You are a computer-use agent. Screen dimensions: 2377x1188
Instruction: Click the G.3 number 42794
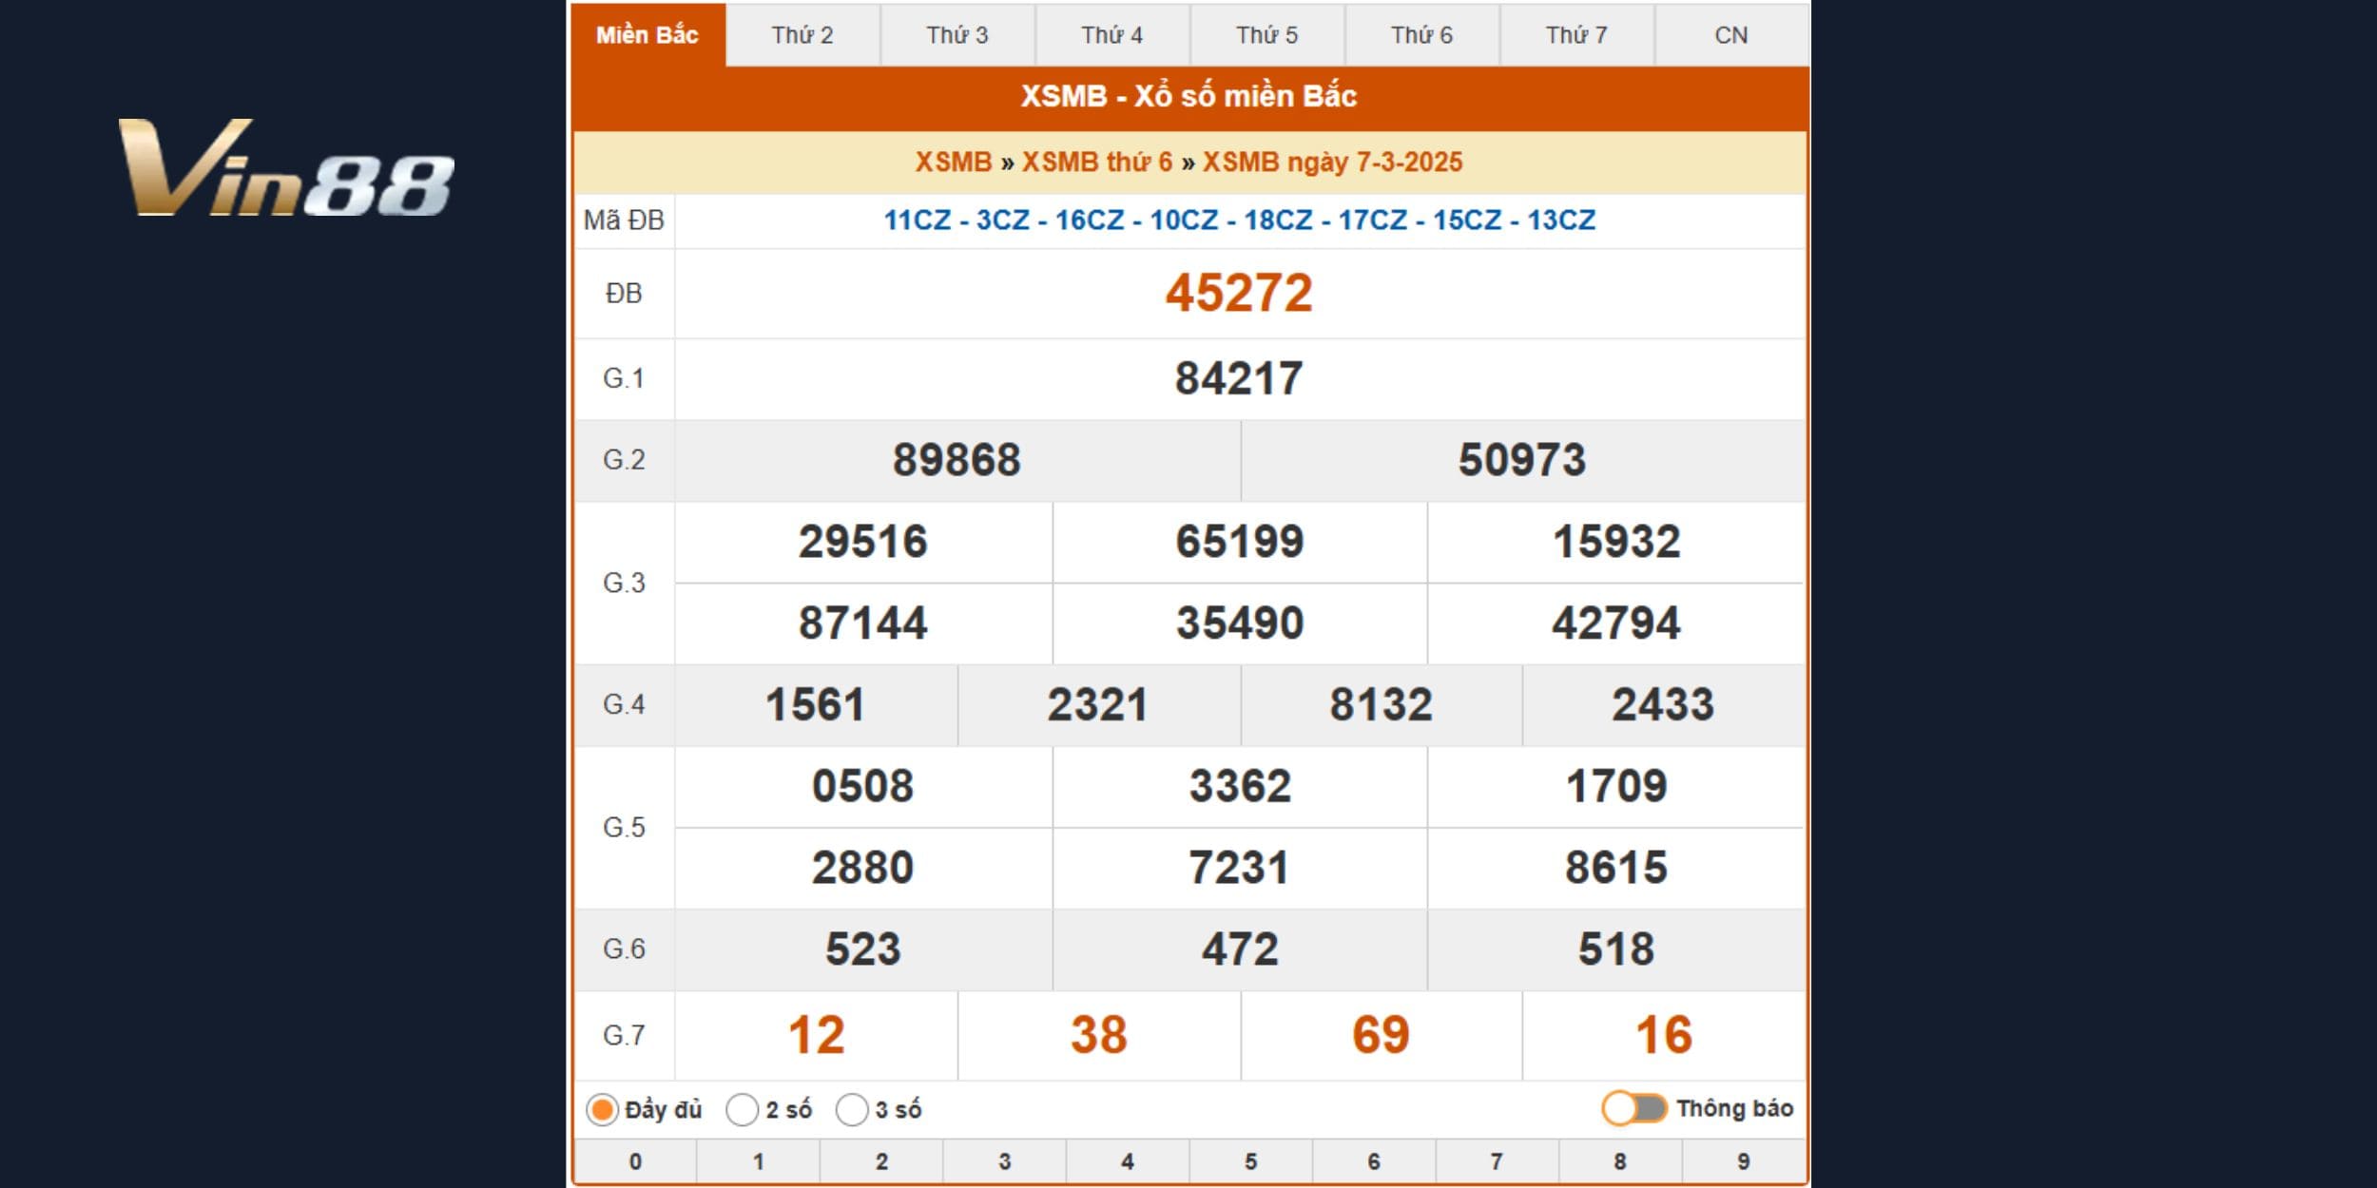(1616, 623)
